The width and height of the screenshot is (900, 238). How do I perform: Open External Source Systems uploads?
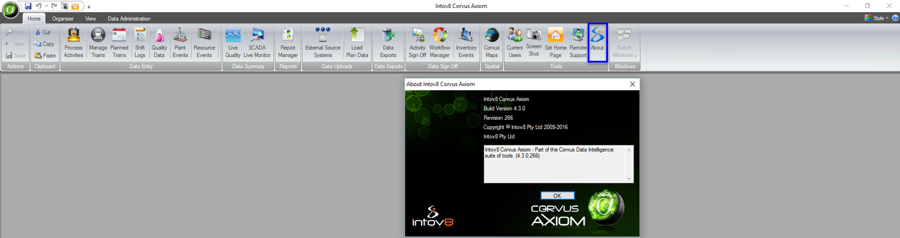(x=323, y=43)
